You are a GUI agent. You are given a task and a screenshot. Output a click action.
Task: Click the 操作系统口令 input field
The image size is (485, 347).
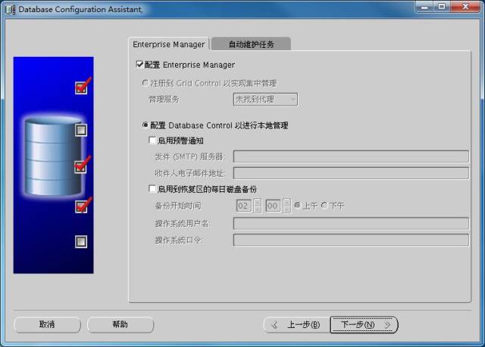click(351, 240)
